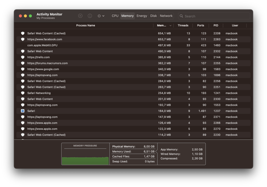Click the shield icon in the PID 1553 row
Viewport: 267px width, 187px height.
click(x=23, y=105)
